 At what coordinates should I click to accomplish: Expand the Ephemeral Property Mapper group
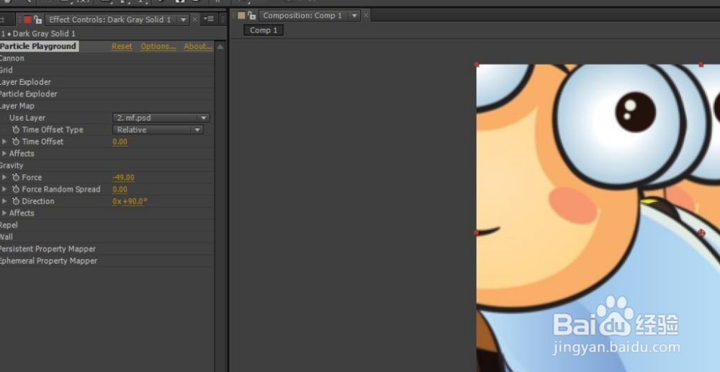[49, 261]
